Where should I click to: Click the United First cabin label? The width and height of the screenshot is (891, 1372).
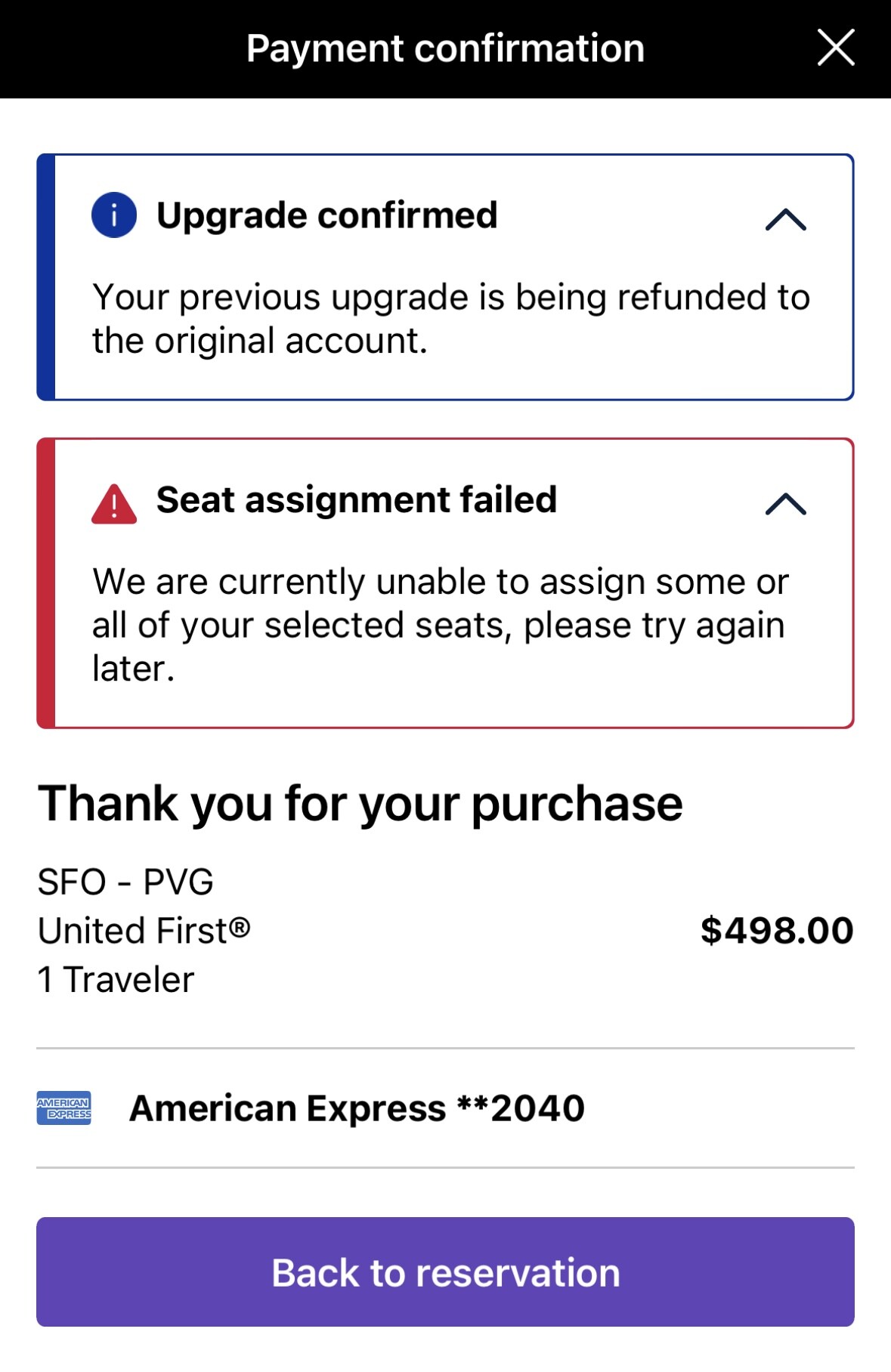pyautogui.click(x=144, y=931)
